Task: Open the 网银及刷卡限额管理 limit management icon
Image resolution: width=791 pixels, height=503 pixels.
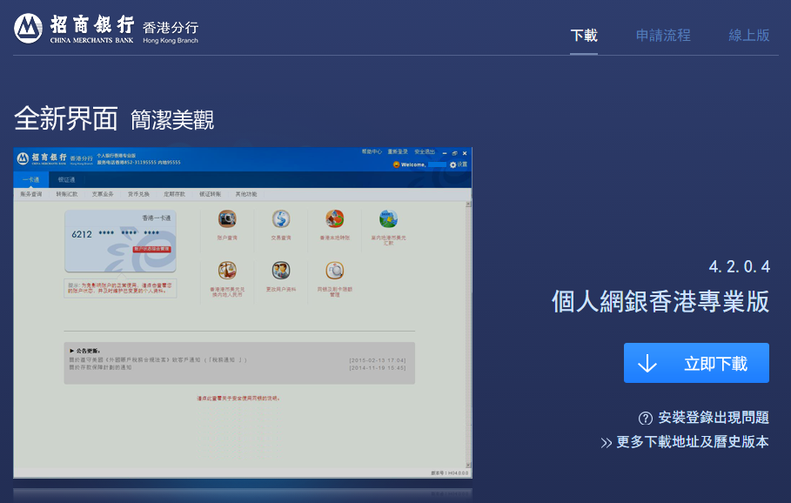Action: coord(334,271)
